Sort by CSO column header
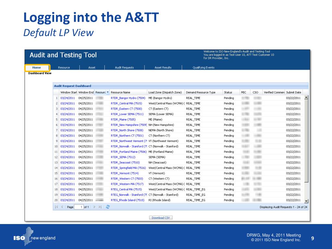This screenshot has height=249, width=332. point(256,92)
